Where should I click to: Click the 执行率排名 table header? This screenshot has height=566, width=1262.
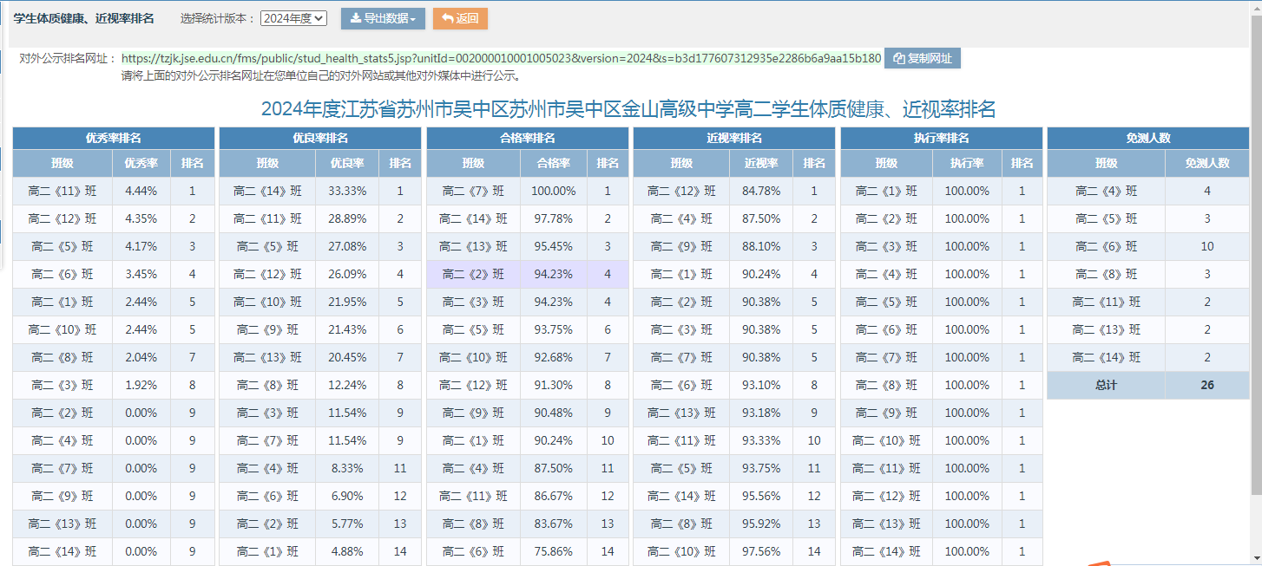pyautogui.click(x=941, y=138)
